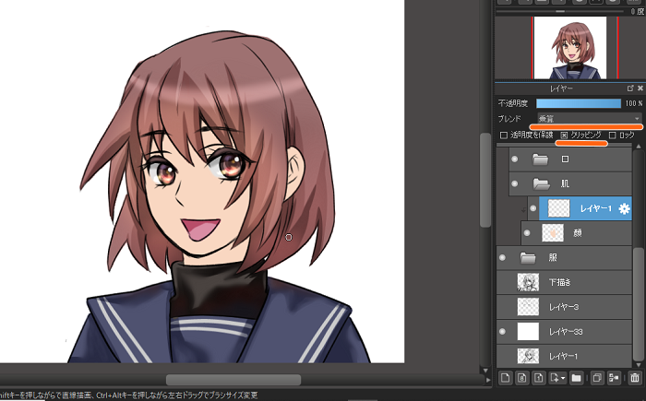The width and height of the screenshot is (646, 401).
Task: Select the 下描き sketch layer thumbnail
Action: tap(528, 282)
